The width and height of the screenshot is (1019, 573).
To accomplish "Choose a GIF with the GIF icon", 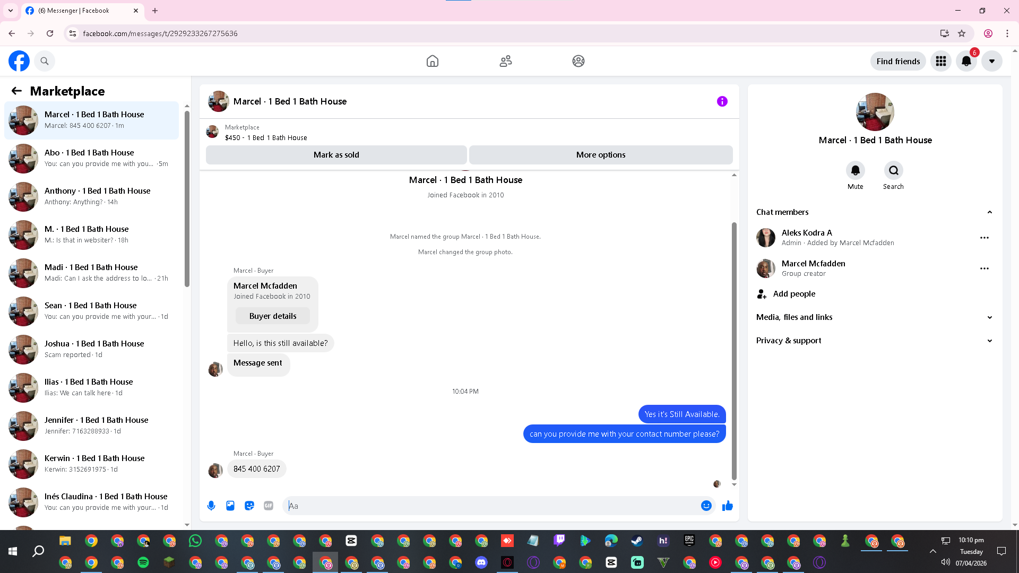I will click(x=269, y=506).
